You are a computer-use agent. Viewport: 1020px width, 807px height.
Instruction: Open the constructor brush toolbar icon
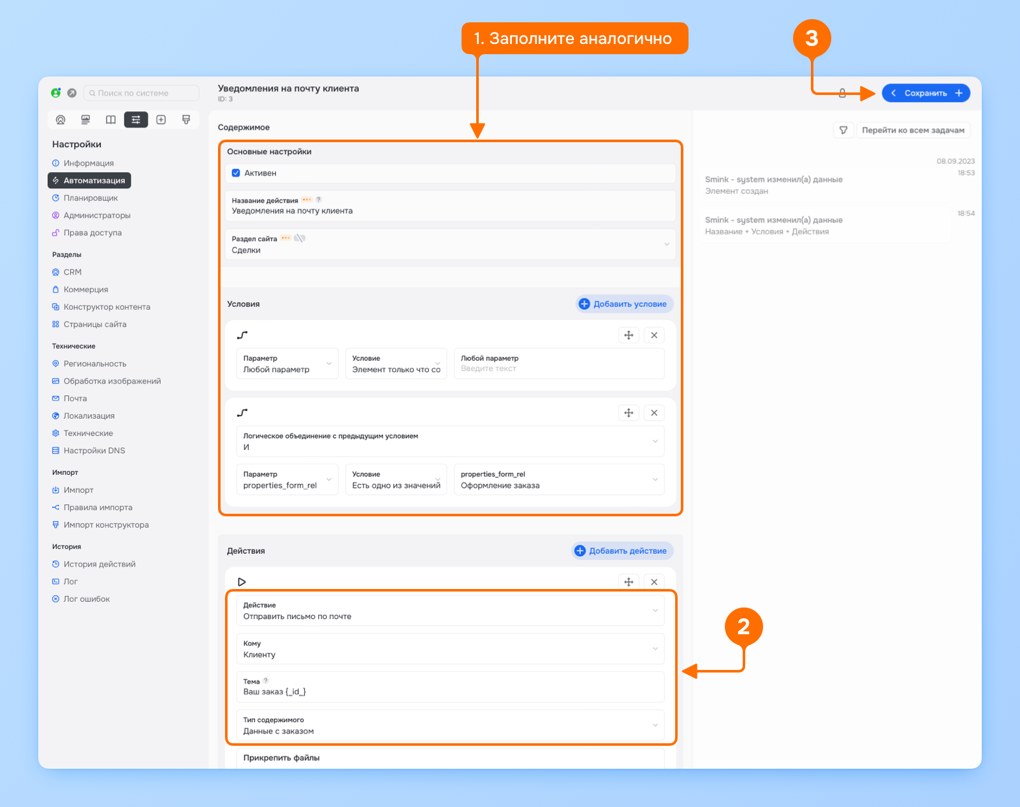click(186, 120)
